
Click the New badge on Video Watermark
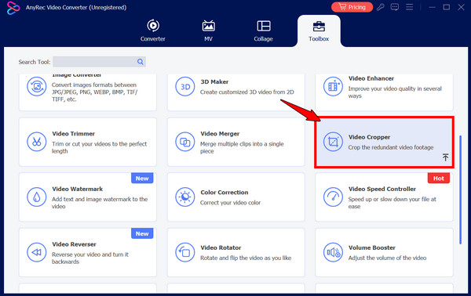[142, 179]
